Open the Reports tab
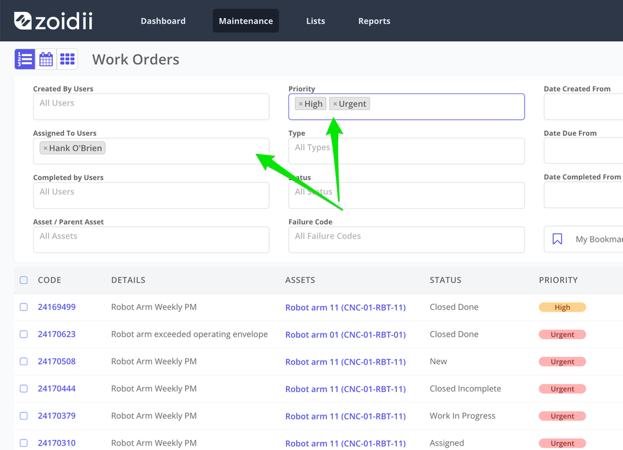This screenshot has height=450, width=623. point(374,21)
